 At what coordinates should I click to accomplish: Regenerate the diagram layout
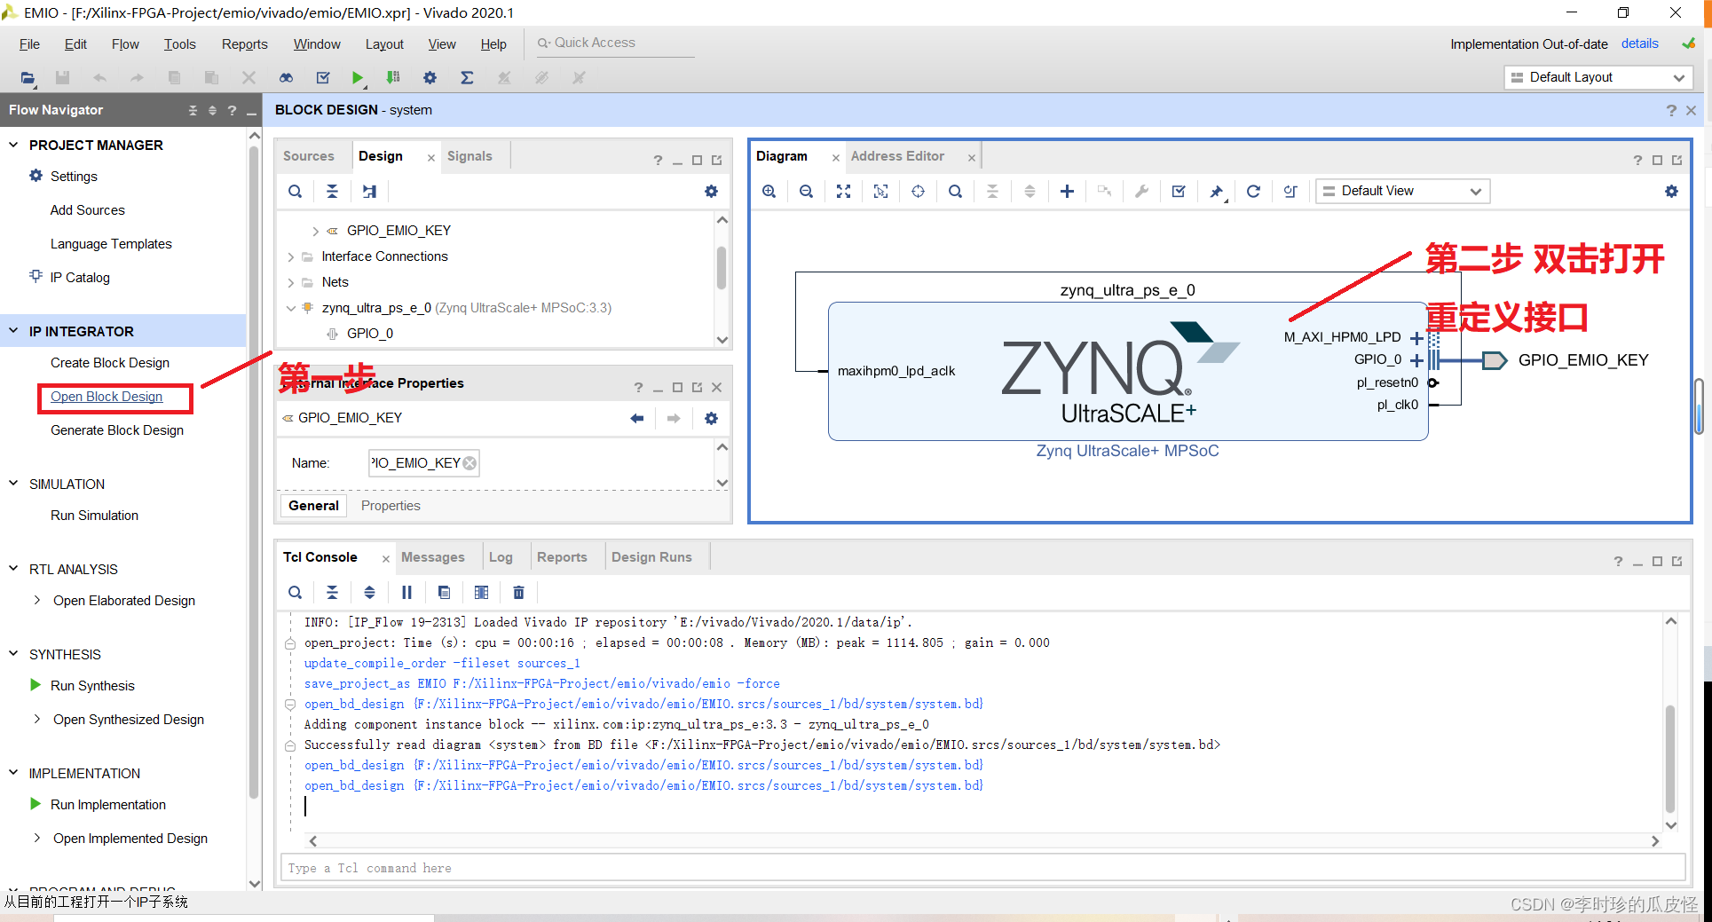[1253, 191]
